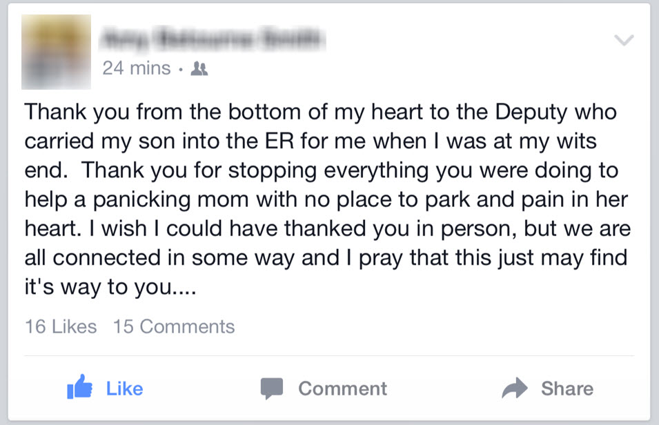Open the blurred profile picture thumbnail
The height and width of the screenshot is (425, 659).
tap(57, 52)
